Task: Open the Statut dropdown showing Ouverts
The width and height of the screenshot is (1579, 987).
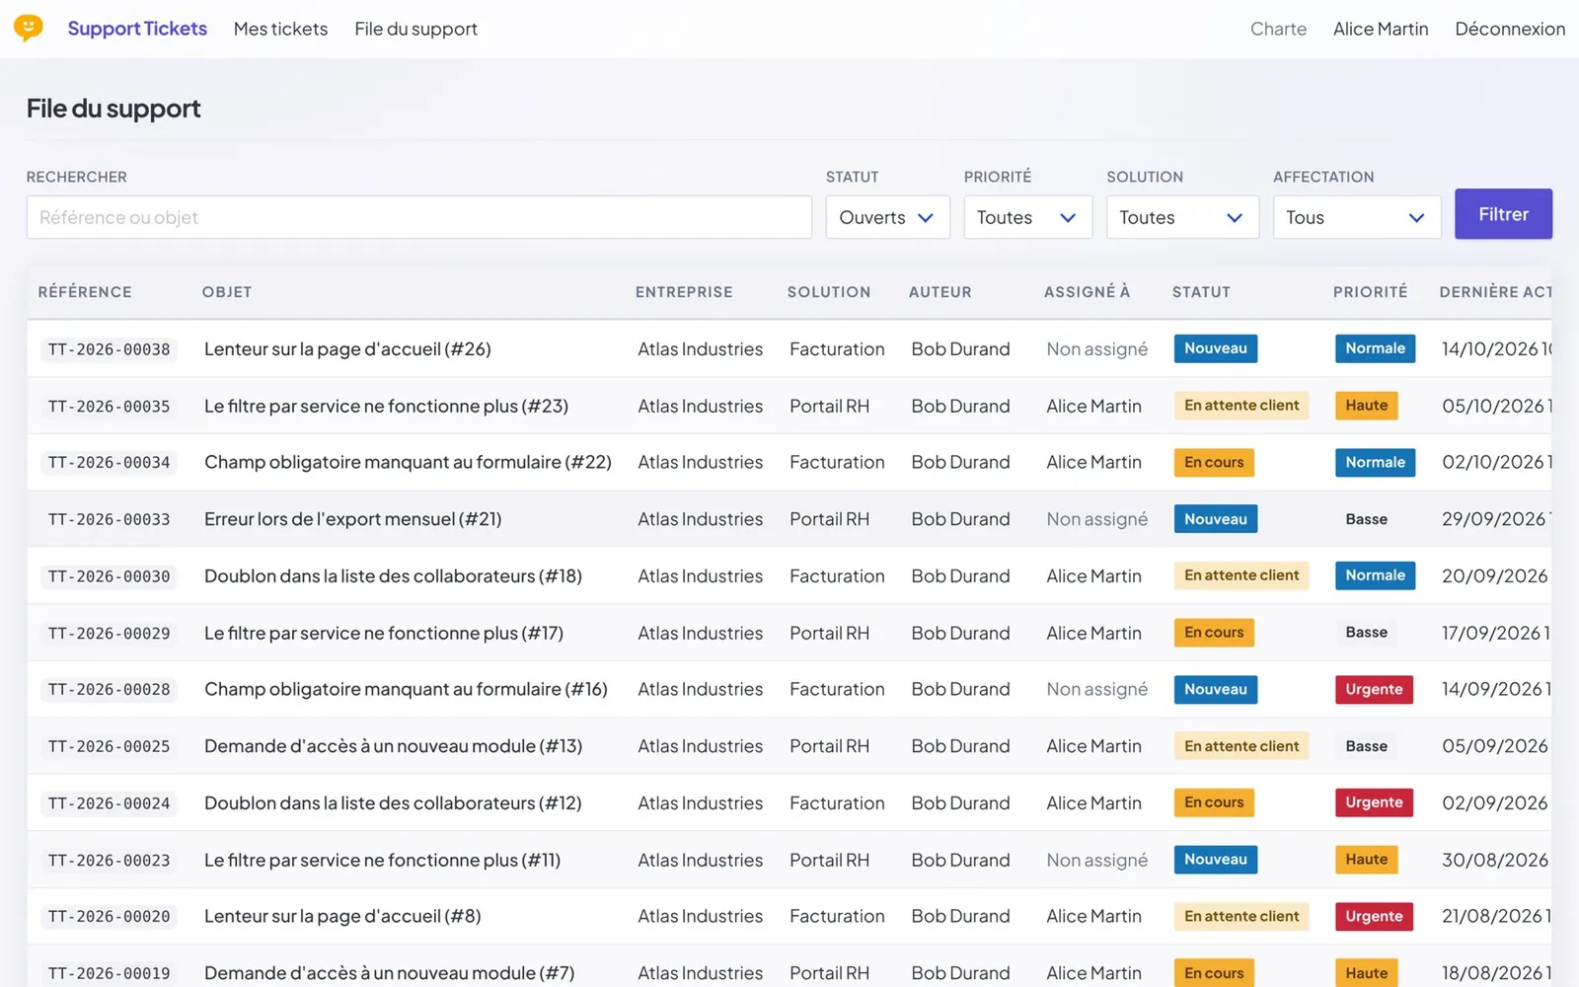Action: point(887,217)
